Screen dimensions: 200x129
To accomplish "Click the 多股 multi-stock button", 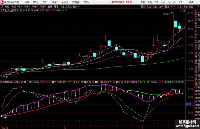I will point(154,7).
